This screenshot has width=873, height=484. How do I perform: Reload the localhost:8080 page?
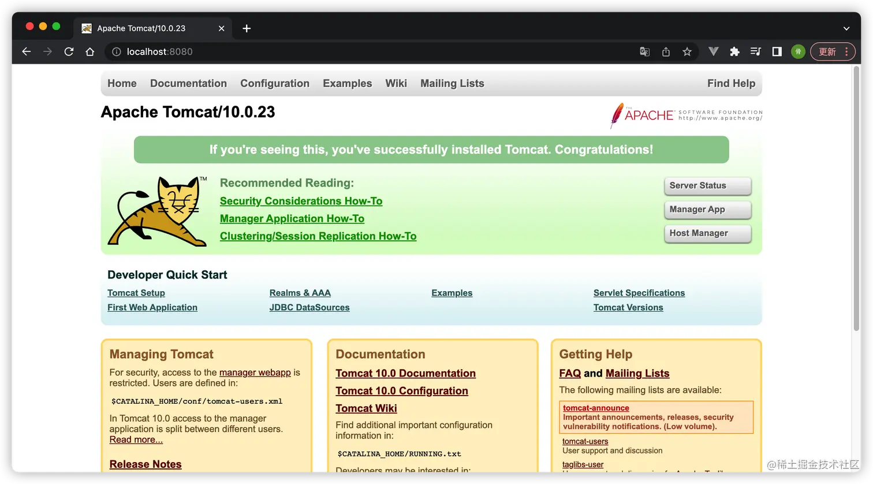pos(69,51)
